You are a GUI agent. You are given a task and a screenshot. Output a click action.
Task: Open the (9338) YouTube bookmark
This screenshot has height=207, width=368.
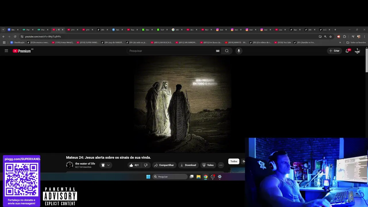tap(283, 43)
